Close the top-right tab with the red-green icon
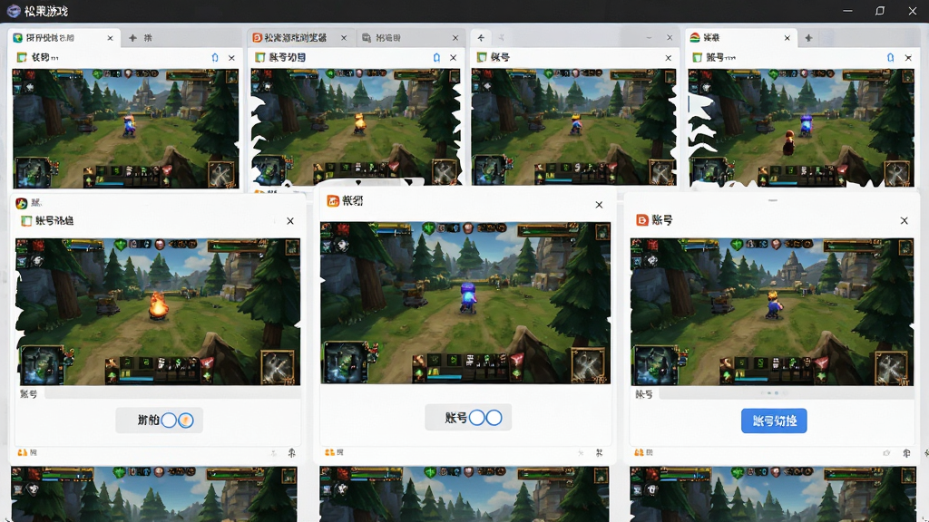The height and width of the screenshot is (522, 929). tap(787, 38)
